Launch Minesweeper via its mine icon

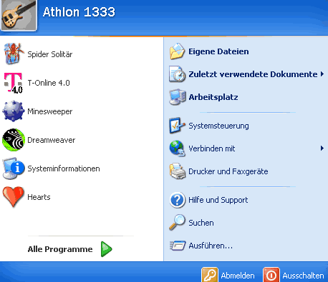point(14,111)
